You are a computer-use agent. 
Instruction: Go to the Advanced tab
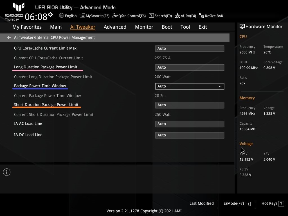click(115, 27)
